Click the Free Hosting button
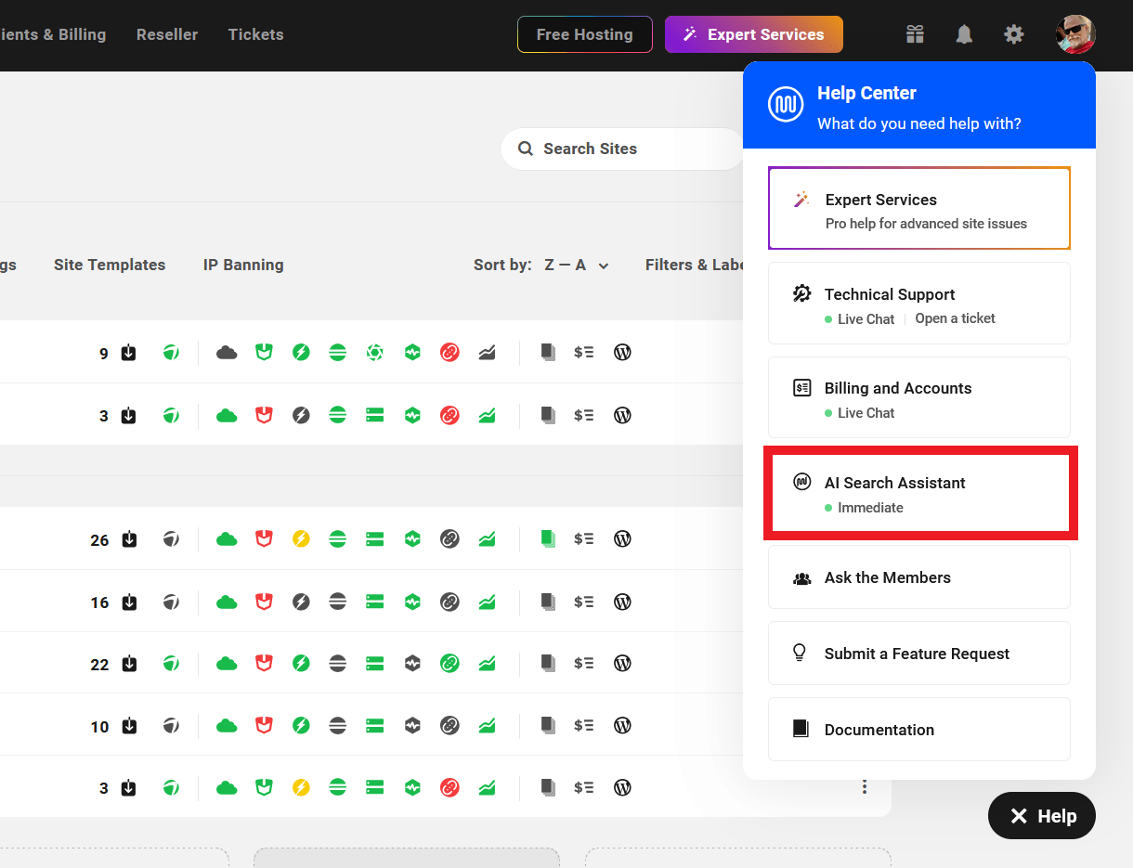This screenshot has width=1133, height=868. (x=585, y=34)
